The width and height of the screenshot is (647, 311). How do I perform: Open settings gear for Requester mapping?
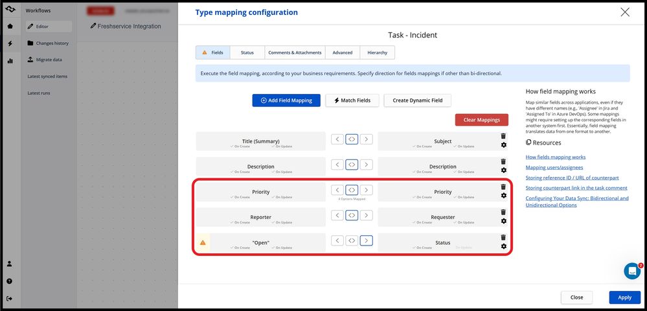tap(503, 221)
